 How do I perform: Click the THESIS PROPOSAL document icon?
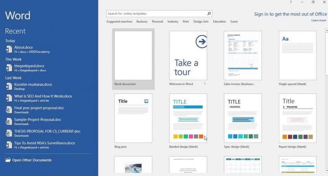coord(9,133)
